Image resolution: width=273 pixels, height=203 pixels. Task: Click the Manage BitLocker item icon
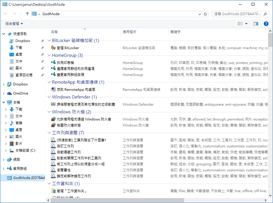[53, 48]
